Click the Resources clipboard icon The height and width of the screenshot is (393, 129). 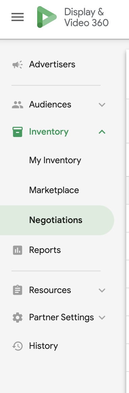tap(18, 290)
